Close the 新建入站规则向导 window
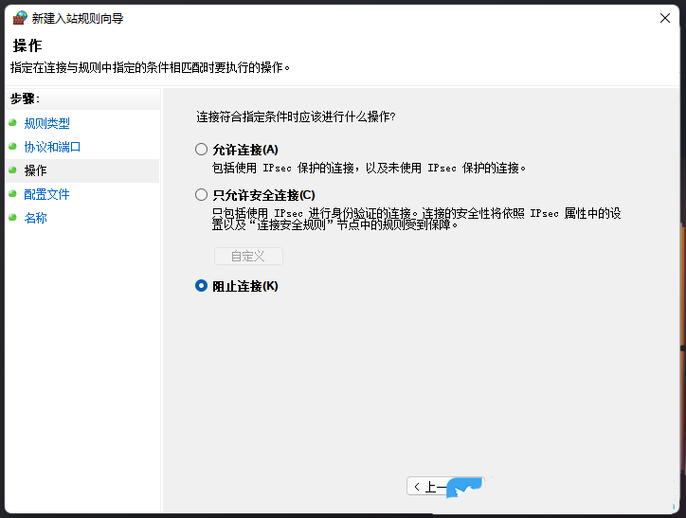This screenshot has width=686, height=518. point(665,18)
